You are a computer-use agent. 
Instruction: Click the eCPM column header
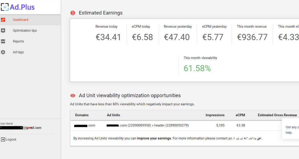pos(240,115)
